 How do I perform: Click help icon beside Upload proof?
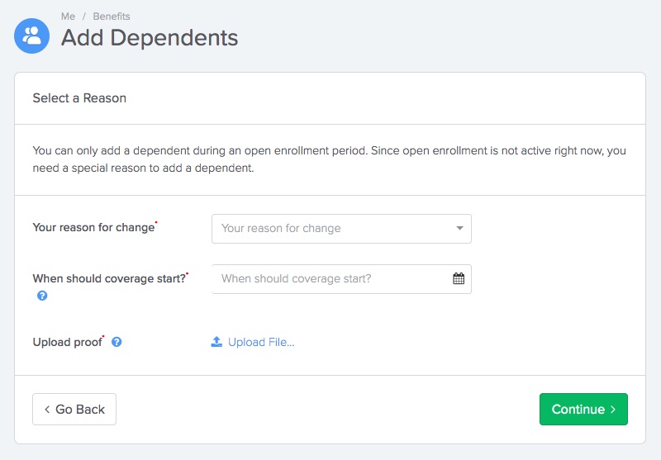pyautogui.click(x=117, y=342)
